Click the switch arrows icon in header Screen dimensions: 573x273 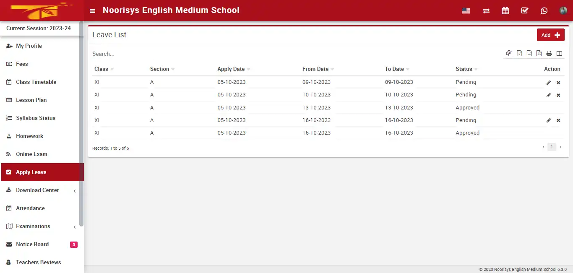(486, 11)
